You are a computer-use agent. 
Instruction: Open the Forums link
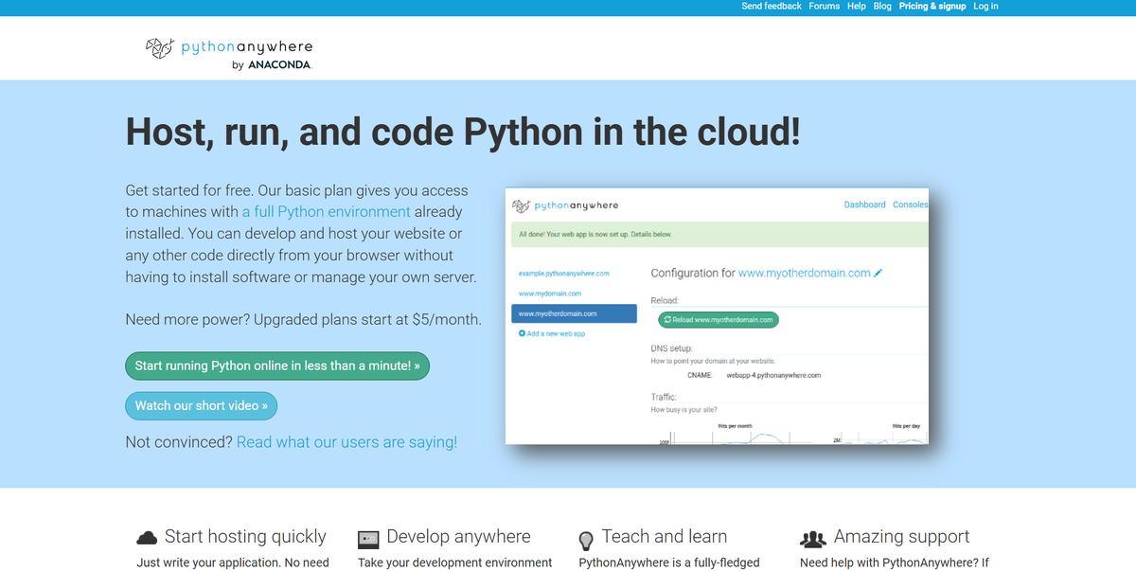[x=825, y=6]
